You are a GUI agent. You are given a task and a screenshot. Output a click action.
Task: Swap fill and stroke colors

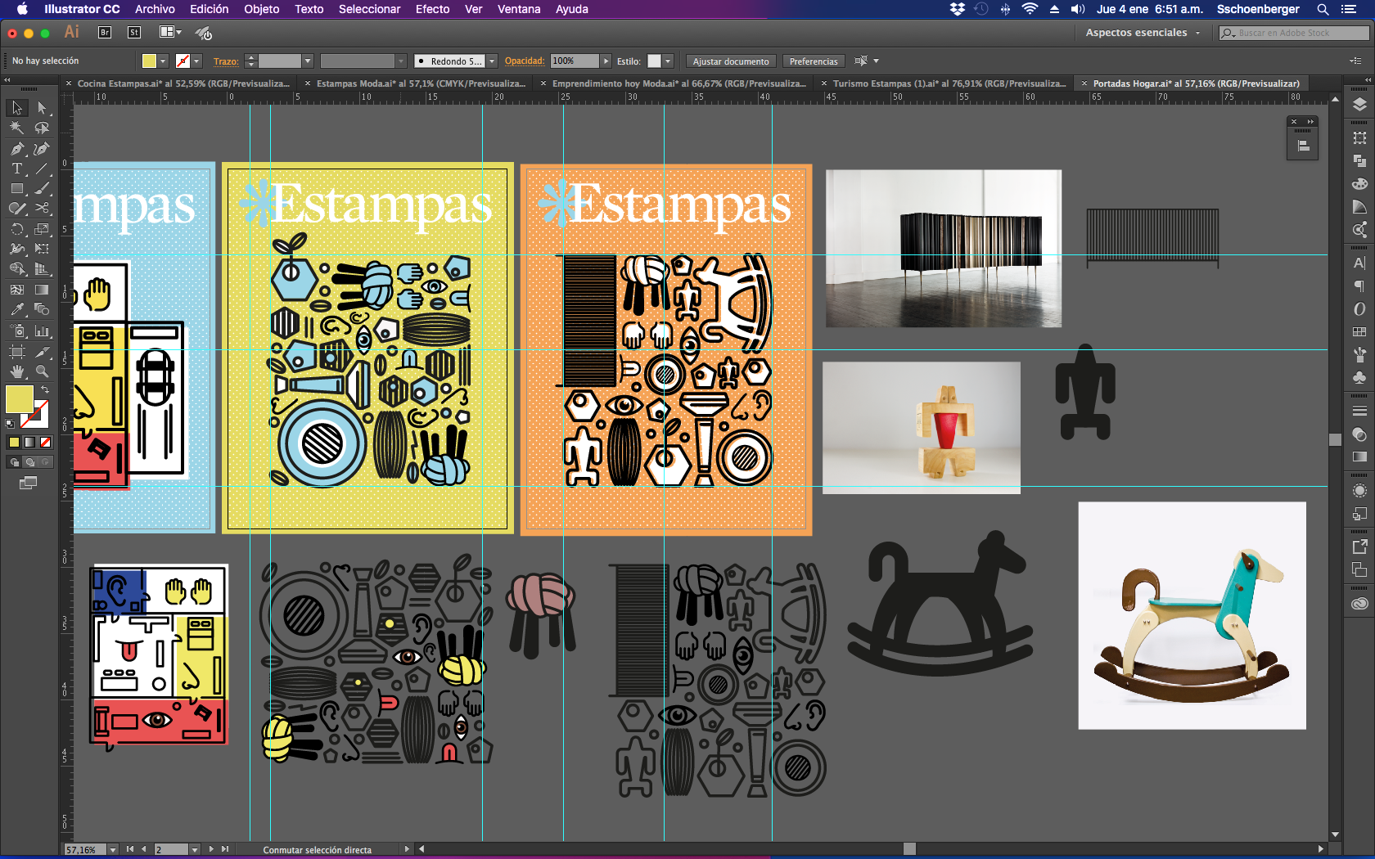[45, 389]
